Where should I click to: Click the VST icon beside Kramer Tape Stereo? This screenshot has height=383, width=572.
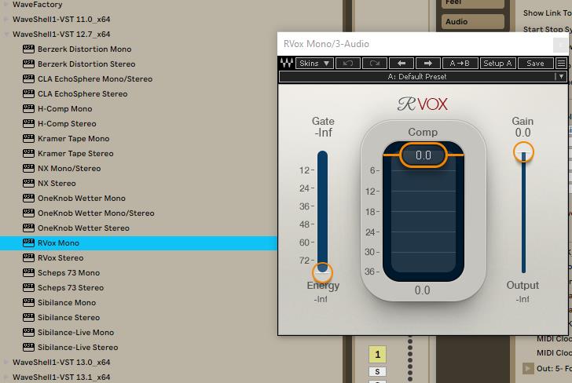click(x=28, y=153)
